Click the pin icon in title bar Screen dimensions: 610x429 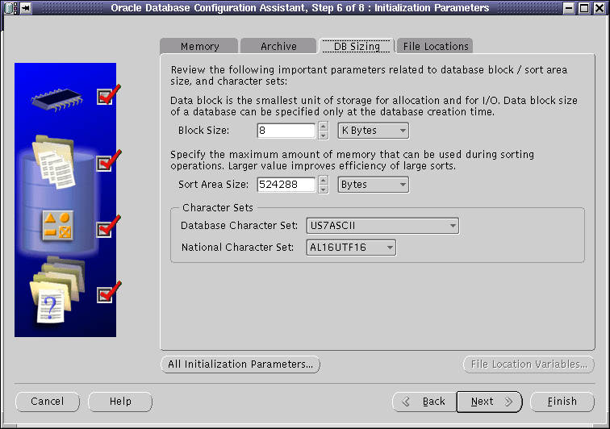click(x=26, y=8)
